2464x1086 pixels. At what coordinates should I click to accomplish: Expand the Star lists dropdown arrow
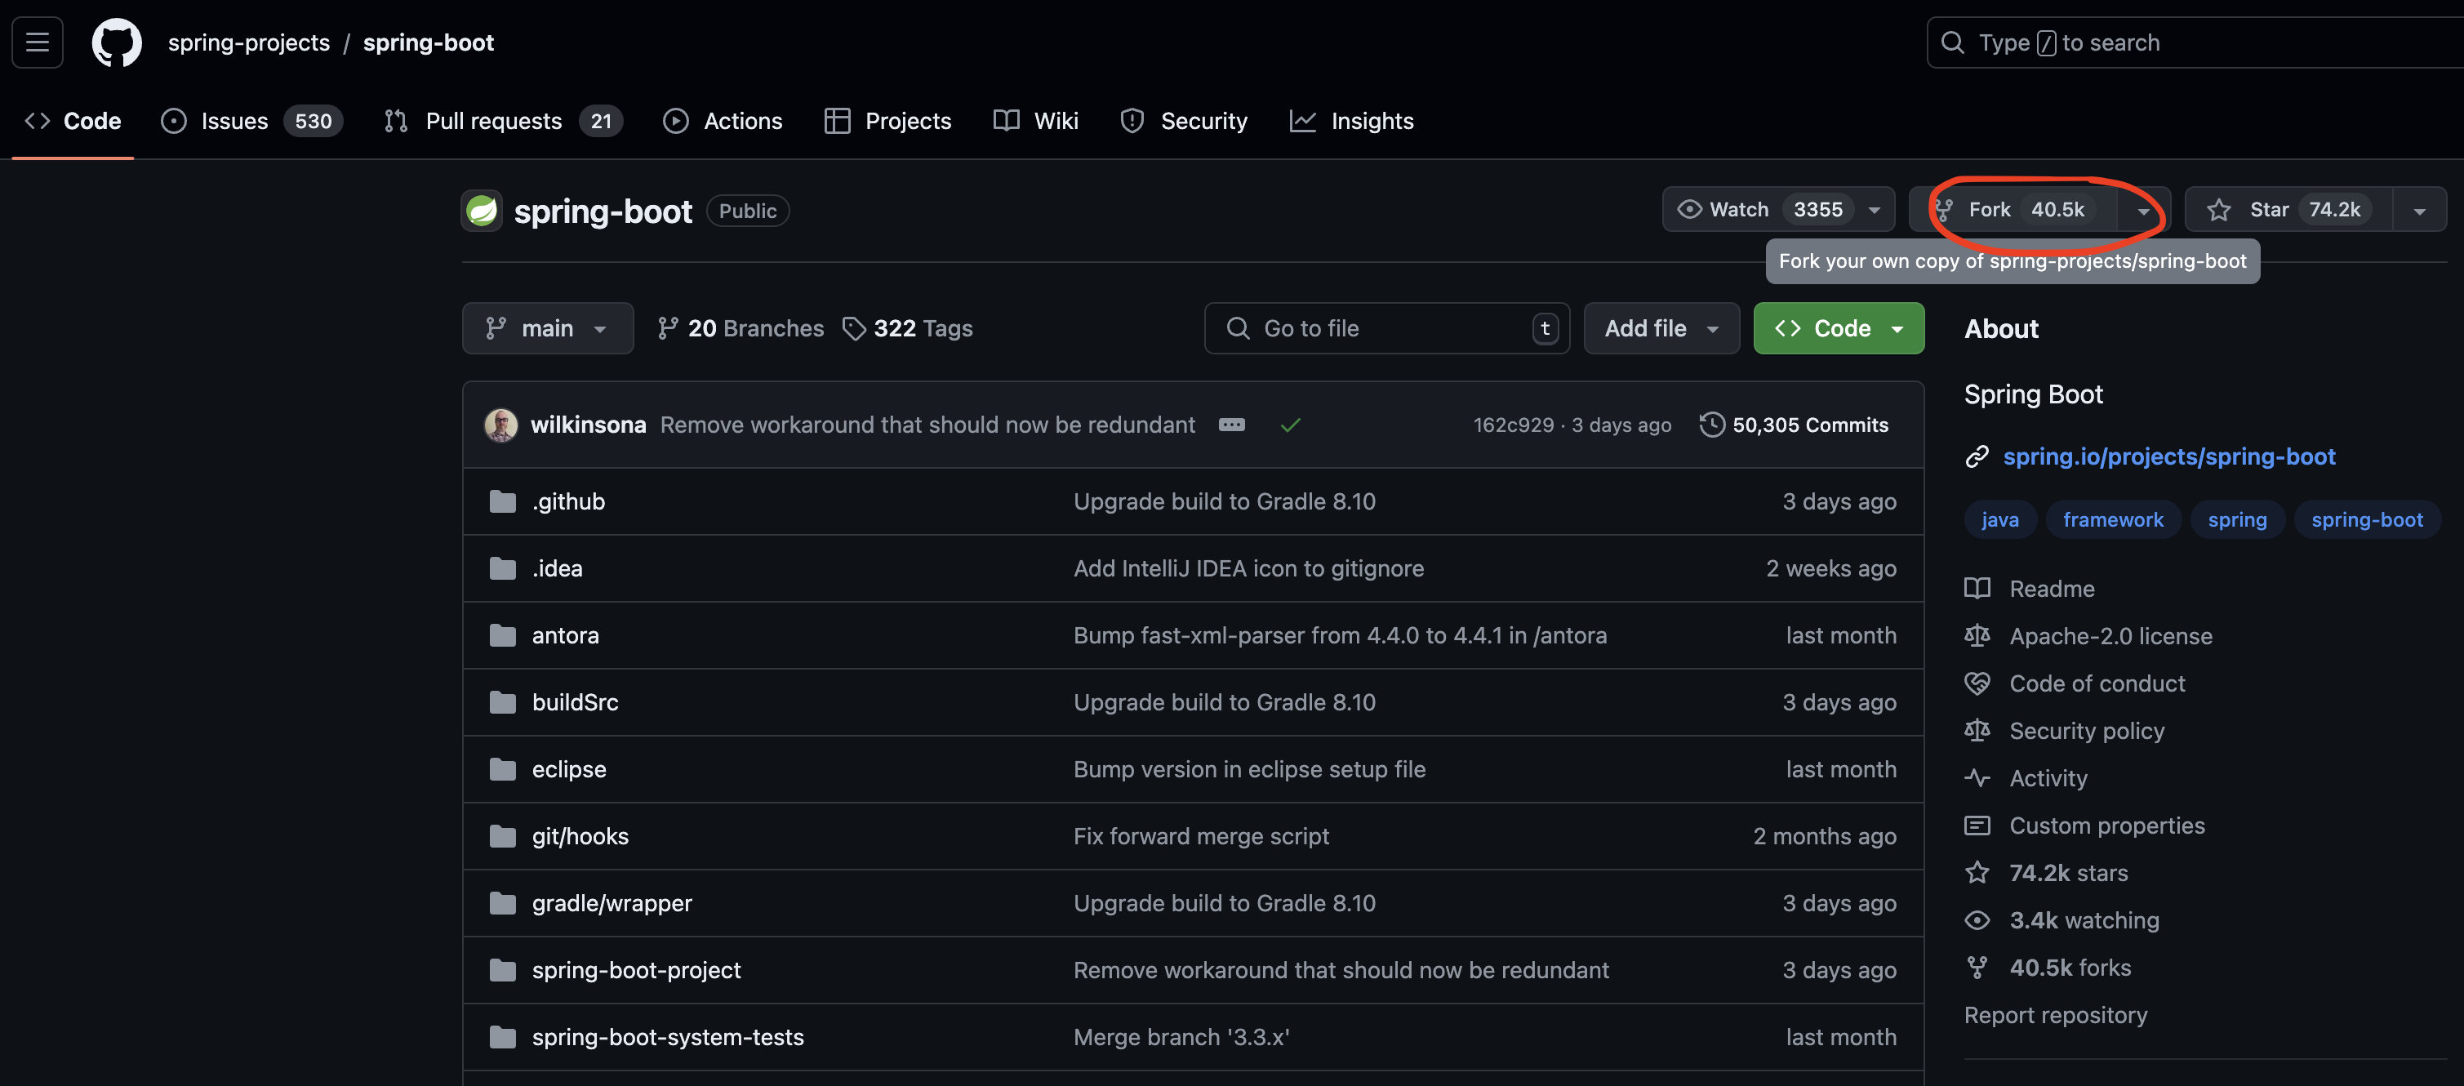(x=2418, y=211)
